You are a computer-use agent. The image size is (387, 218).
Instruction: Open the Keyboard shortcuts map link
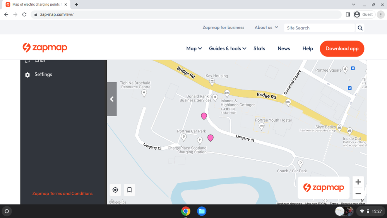coord(289,203)
